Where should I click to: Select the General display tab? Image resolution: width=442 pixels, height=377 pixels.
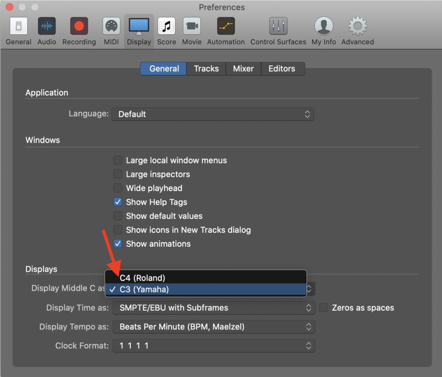(164, 69)
